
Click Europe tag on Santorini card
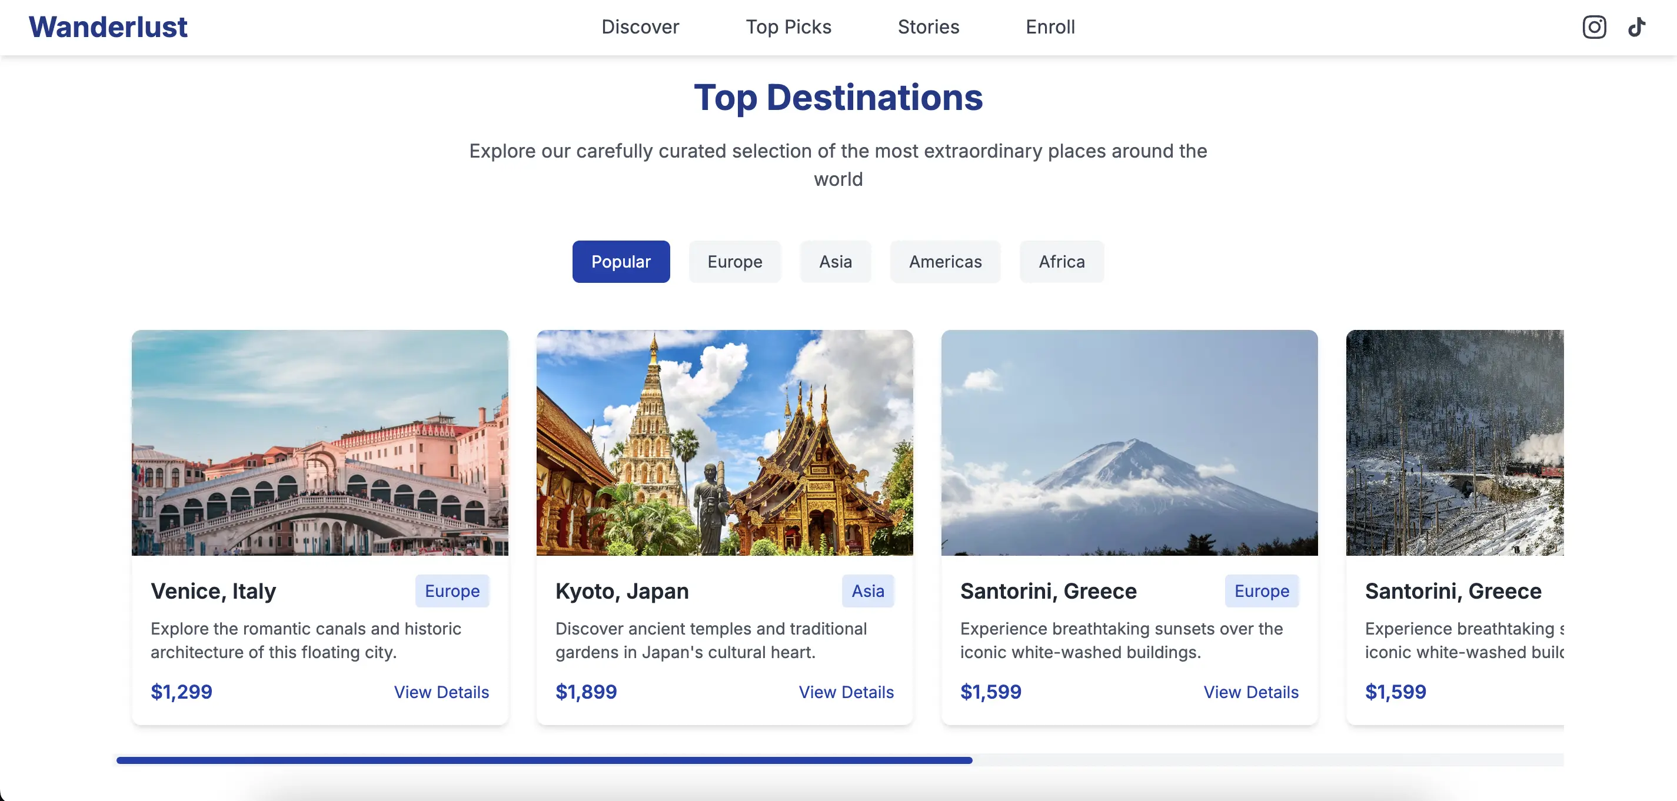coord(1262,591)
